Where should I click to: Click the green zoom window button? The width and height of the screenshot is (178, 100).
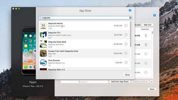(x=19, y=9)
